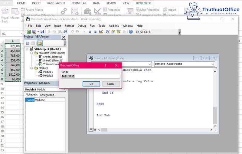Click the Reset stop icon
Image resolution: width=242 pixels, height=154 pixels.
[95, 32]
